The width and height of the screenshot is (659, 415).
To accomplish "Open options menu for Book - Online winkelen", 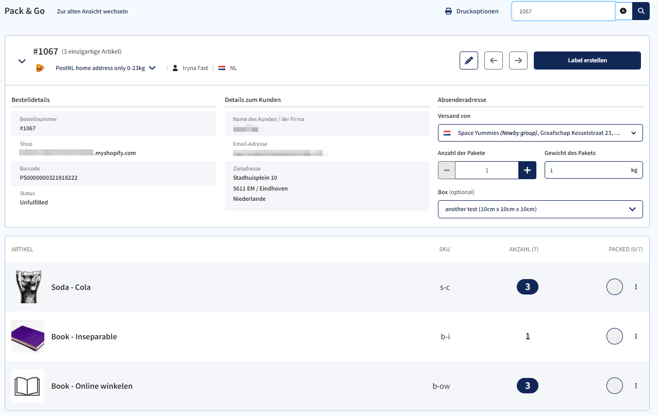I will coord(636,385).
